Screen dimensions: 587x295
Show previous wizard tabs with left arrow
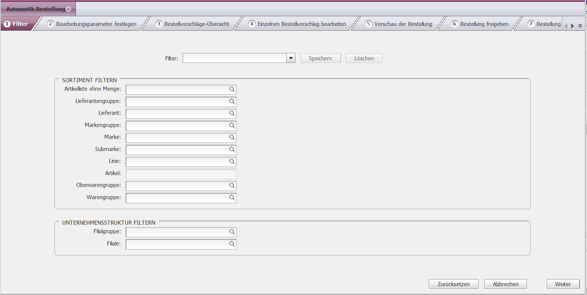(566, 26)
